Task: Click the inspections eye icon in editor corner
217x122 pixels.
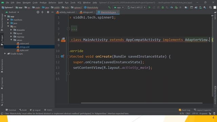Action: pyautogui.click(x=212, y=16)
